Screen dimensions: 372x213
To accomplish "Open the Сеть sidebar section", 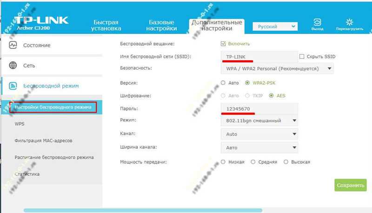I will click(x=52, y=65).
